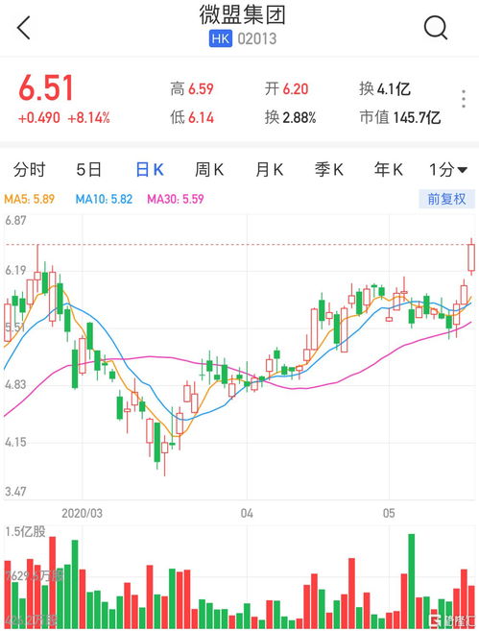Click the 换 4.1亿 volume value

point(385,89)
